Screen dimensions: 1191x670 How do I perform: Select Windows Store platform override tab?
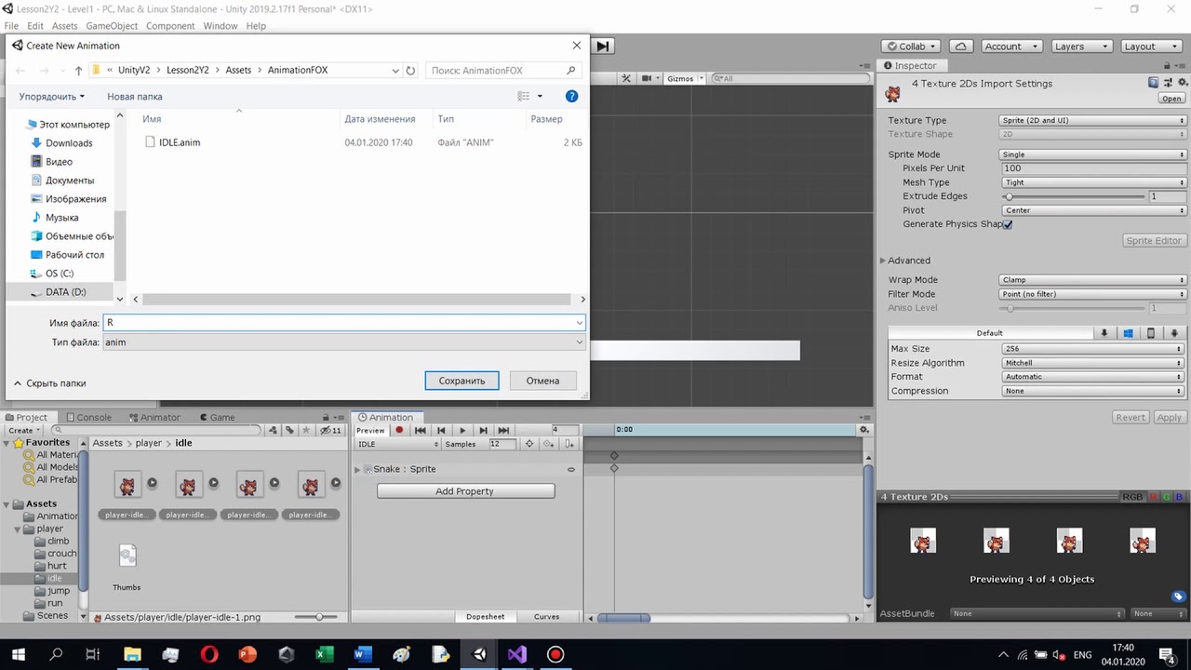coord(1128,333)
